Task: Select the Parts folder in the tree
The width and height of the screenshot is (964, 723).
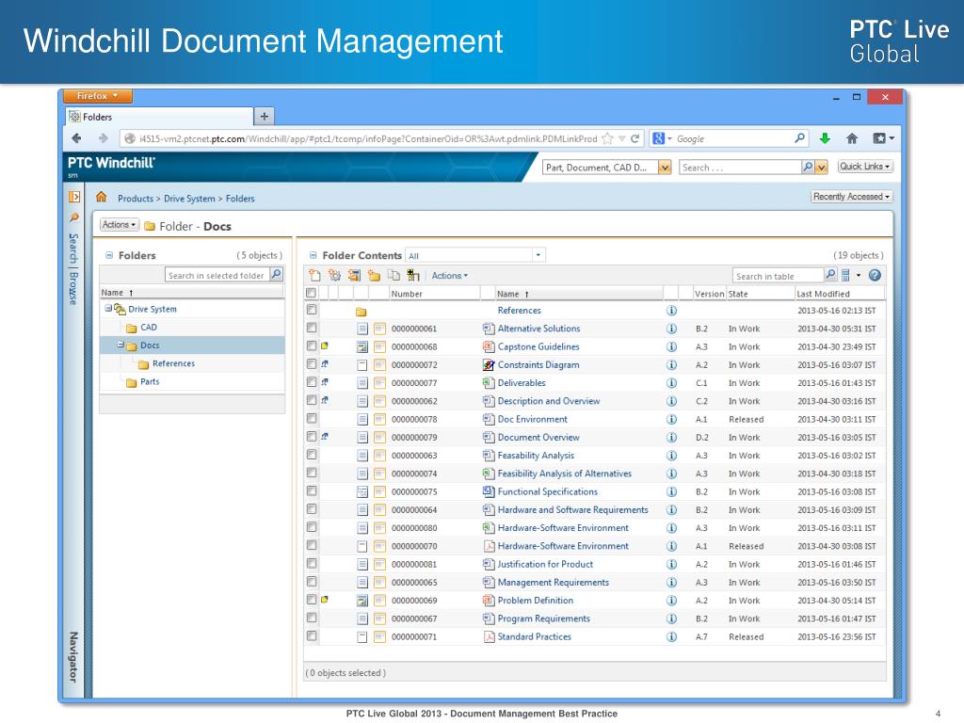Action: 150,382
